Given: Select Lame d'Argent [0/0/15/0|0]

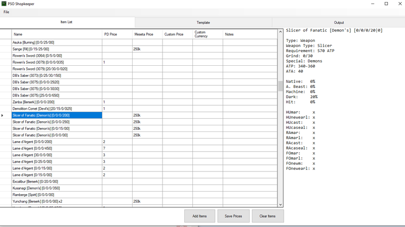Looking at the screenshot, I should click(x=57, y=168).
